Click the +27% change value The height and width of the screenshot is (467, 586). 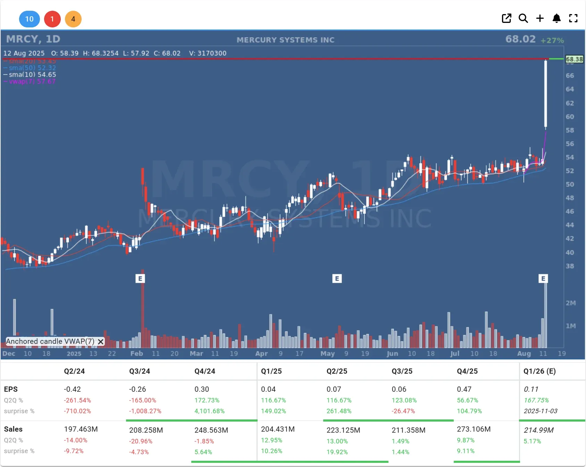click(x=552, y=40)
